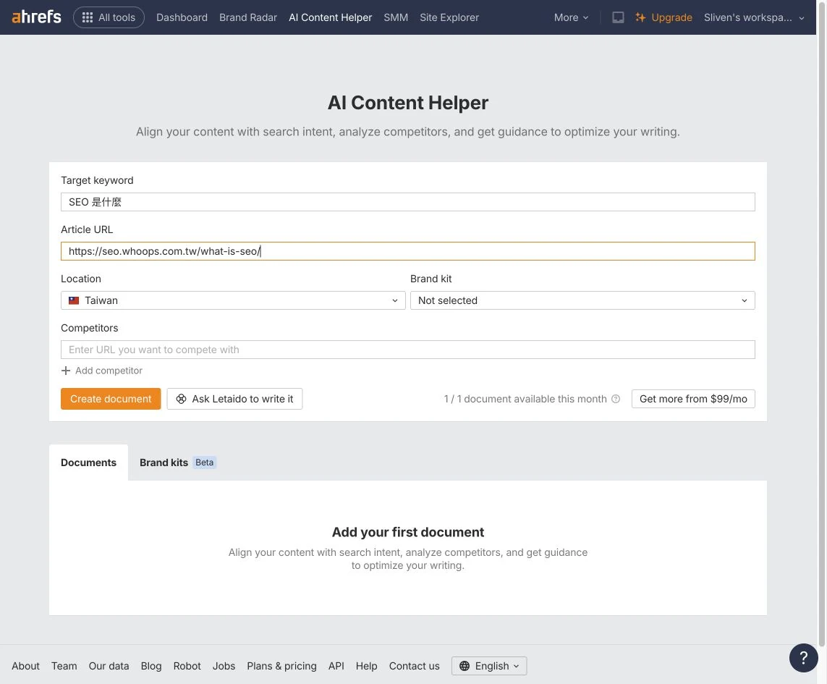Open Contact us footer link
The width and height of the screenshot is (827, 684).
coord(414,666)
